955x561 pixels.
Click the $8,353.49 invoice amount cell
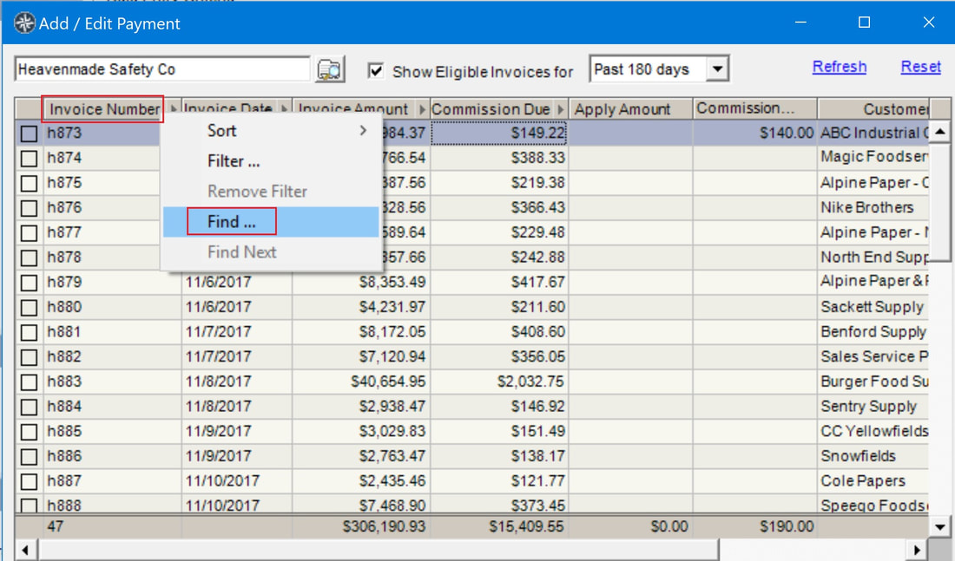tap(360, 282)
